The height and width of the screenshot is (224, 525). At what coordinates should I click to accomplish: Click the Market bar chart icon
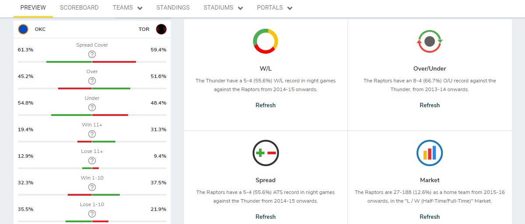[x=430, y=153]
